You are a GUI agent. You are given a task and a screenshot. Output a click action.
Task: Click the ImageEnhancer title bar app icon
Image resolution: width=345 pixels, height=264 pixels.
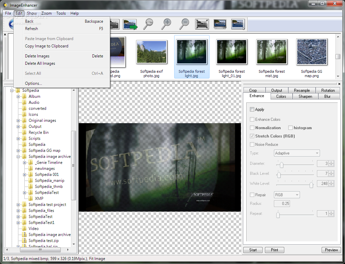pos(5,5)
